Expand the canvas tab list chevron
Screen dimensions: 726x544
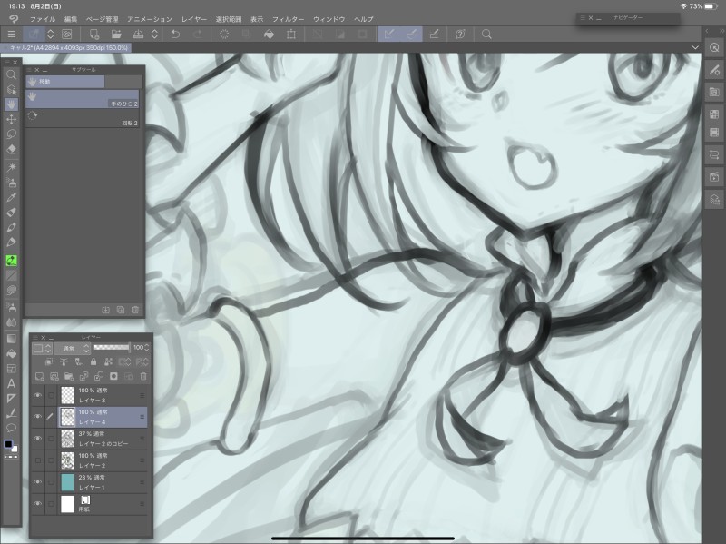[x=695, y=47]
